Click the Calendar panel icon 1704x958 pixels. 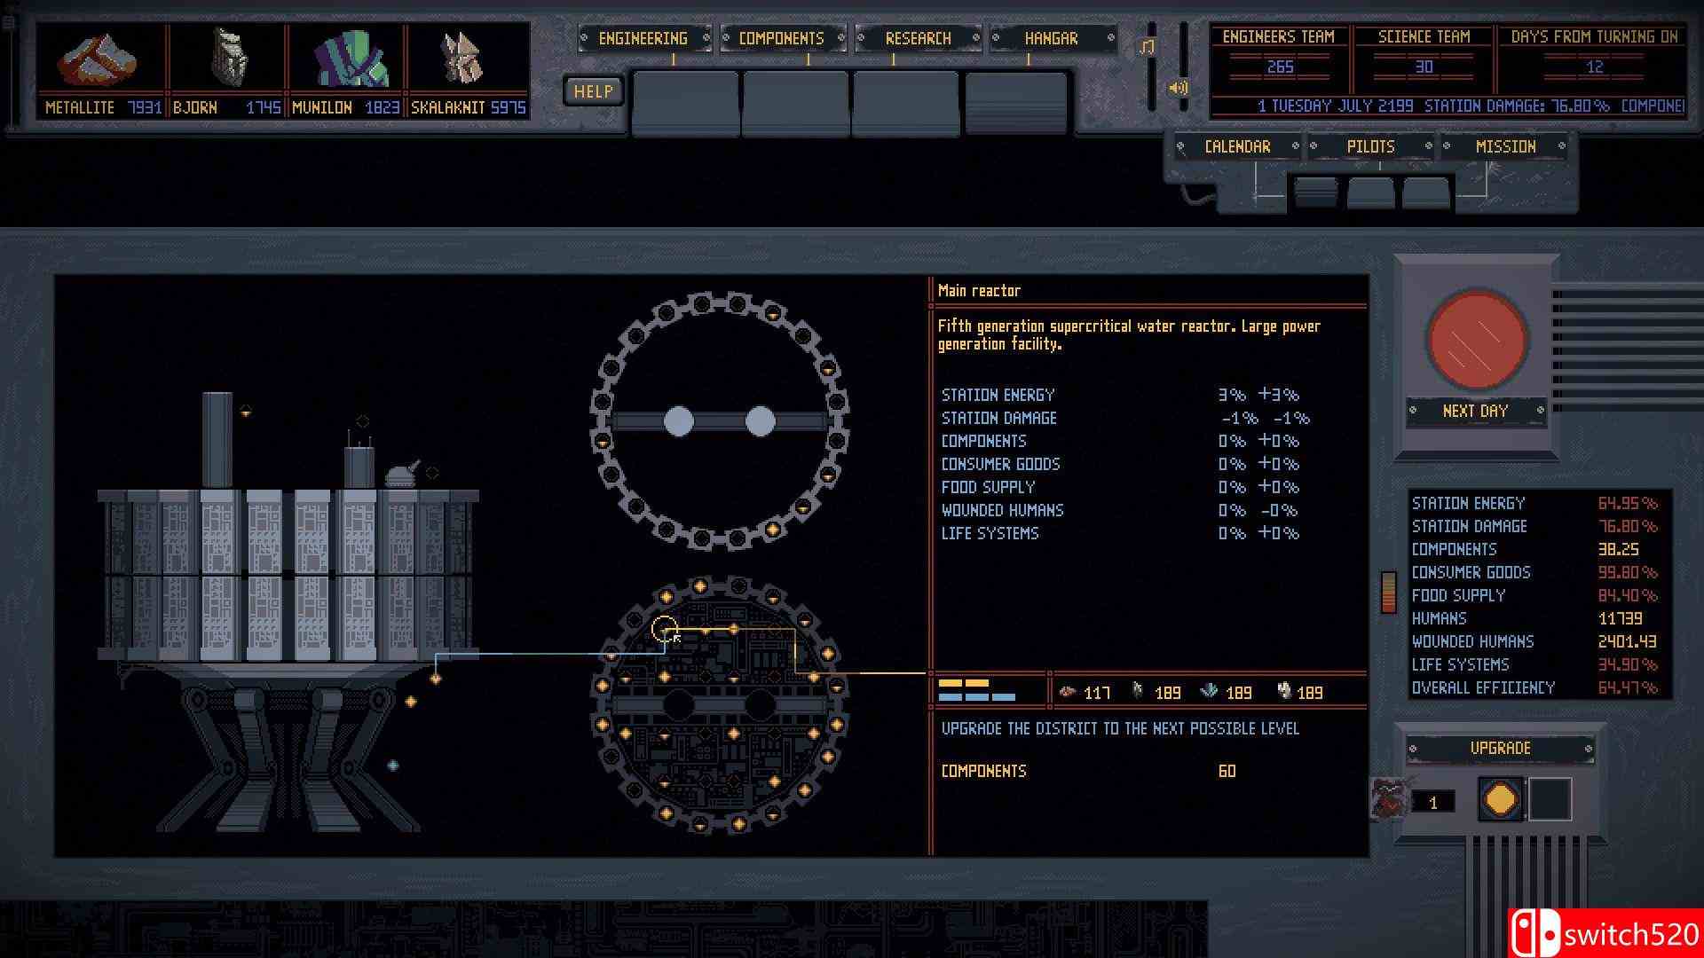(x=1237, y=146)
